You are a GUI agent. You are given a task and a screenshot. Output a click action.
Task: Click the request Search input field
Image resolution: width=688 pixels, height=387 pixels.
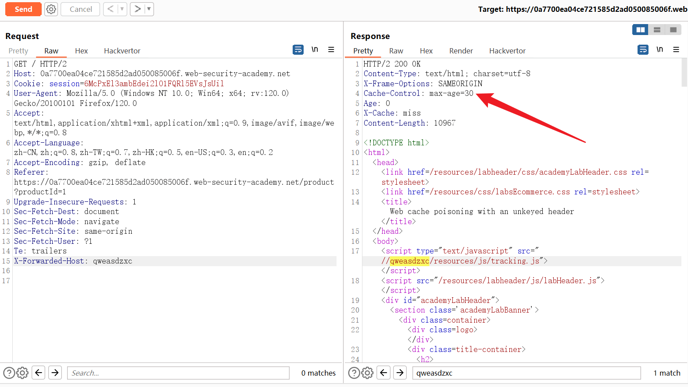pyautogui.click(x=178, y=373)
